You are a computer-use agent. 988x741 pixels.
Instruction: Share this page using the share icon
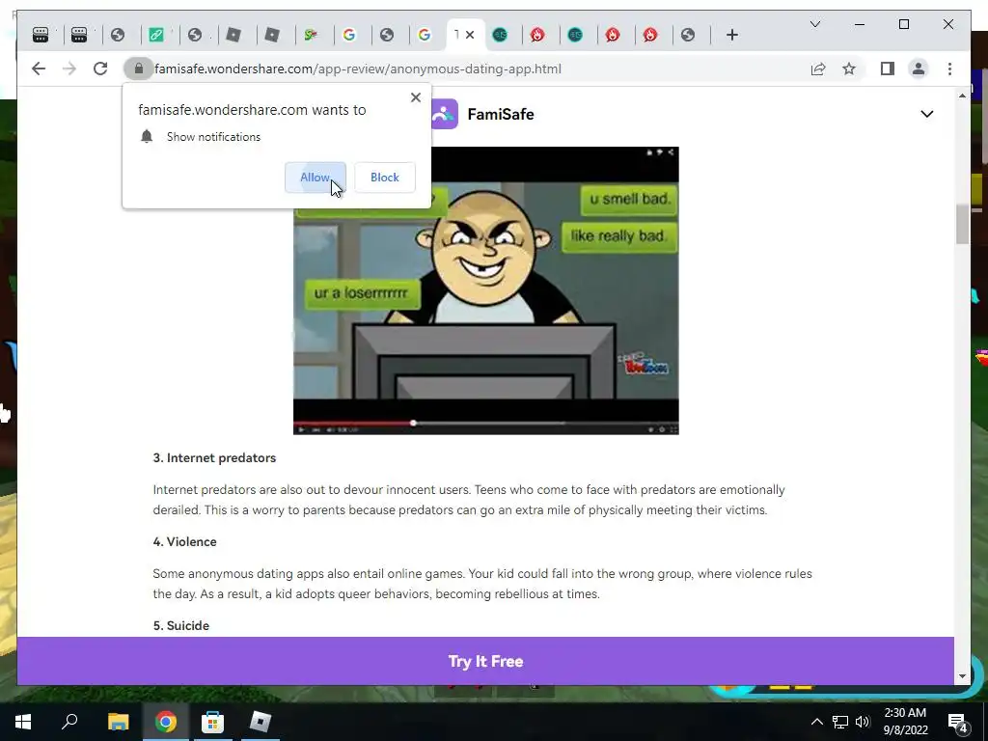[x=818, y=69]
